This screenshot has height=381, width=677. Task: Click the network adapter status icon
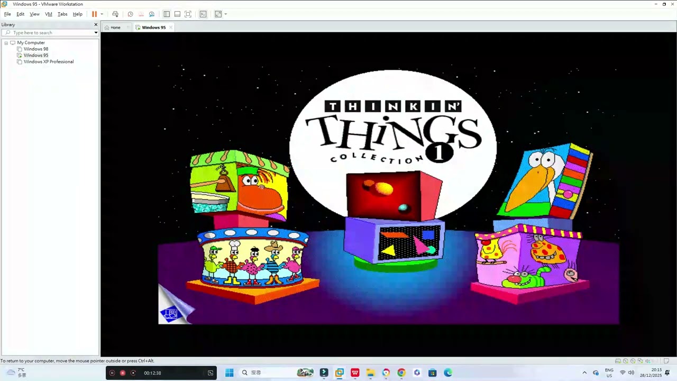(641, 361)
